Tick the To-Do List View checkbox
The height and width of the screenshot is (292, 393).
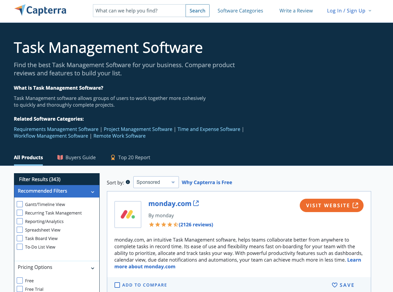[20, 247]
